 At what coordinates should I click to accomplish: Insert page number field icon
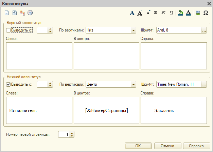[x=7, y=13]
